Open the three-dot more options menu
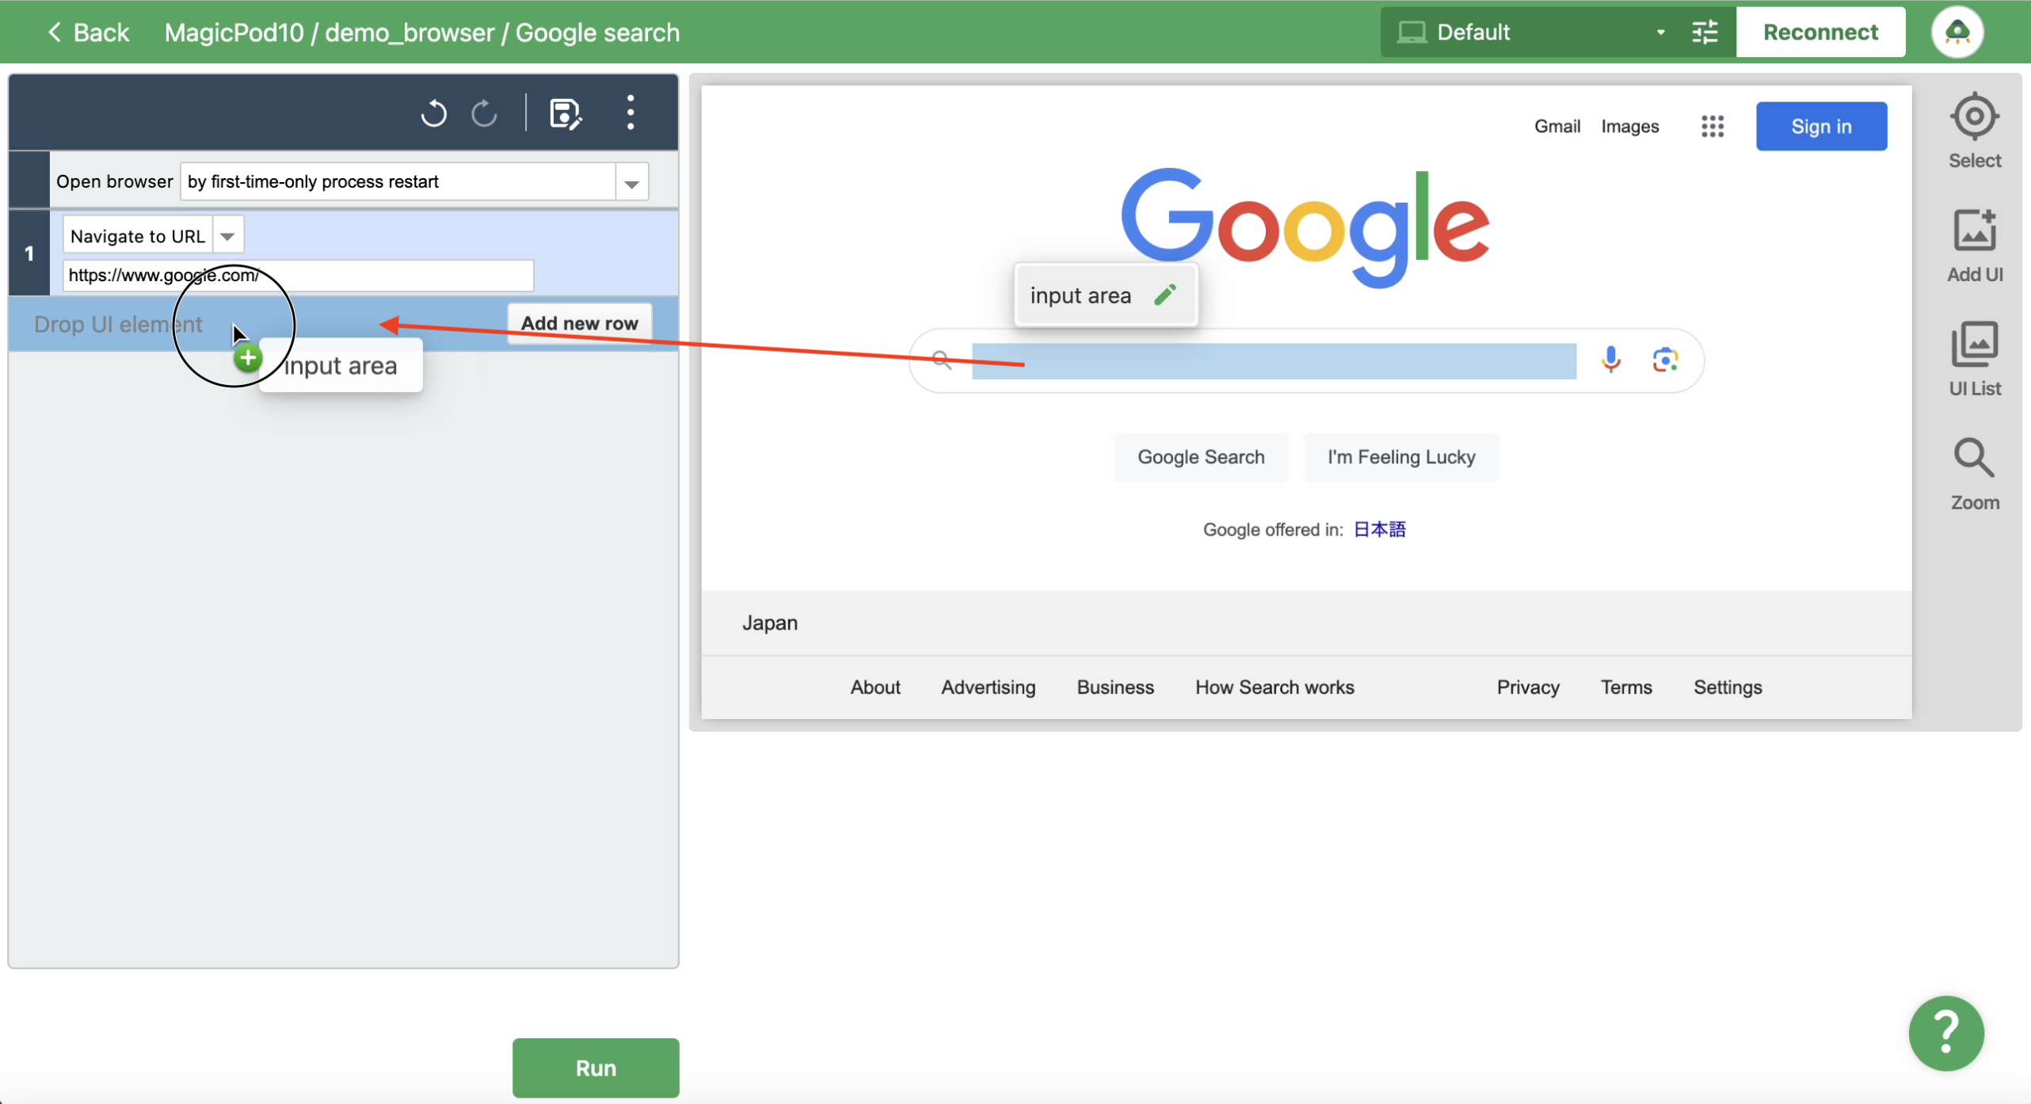The width and height of the screenshot is (2031, 1104). click(x=631, y=112)
